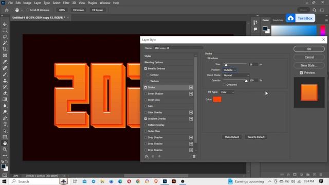Click the Fit Screen button

click(x=78, y=10)
